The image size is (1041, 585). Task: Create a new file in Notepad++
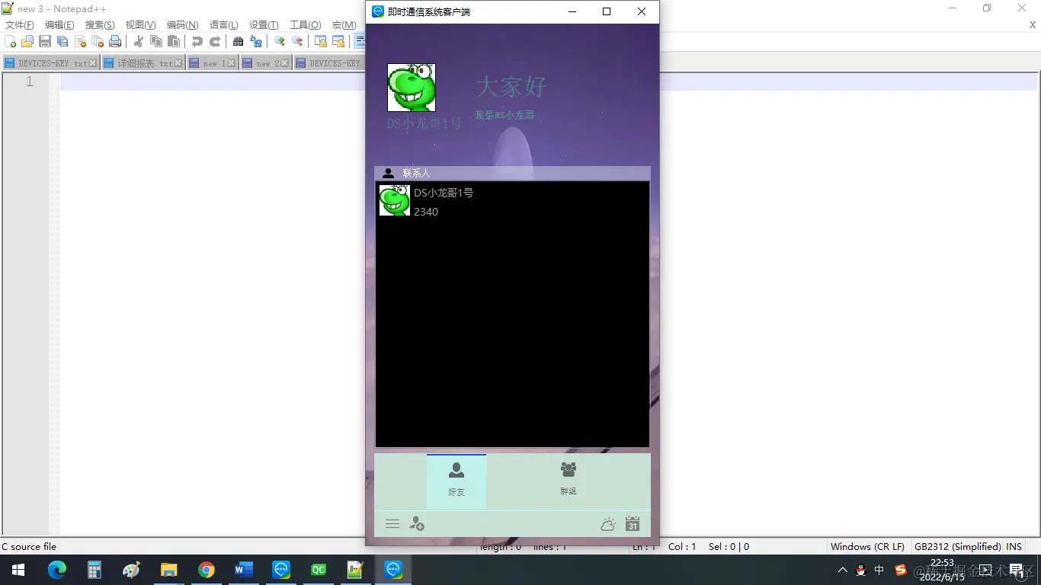(10, 41)
